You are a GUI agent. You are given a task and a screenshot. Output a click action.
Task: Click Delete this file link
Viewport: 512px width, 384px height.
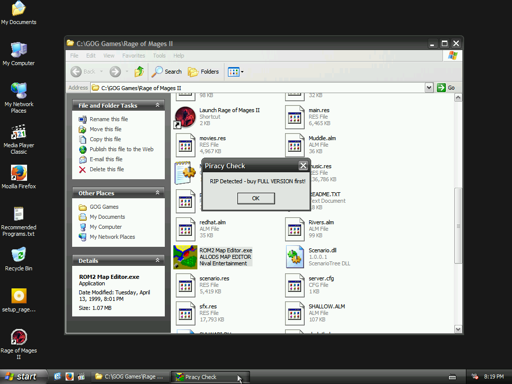(x=107, y=169)
